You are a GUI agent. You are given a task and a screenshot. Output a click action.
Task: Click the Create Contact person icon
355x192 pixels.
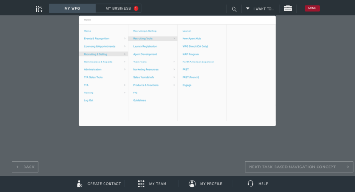tap(79, 184)
